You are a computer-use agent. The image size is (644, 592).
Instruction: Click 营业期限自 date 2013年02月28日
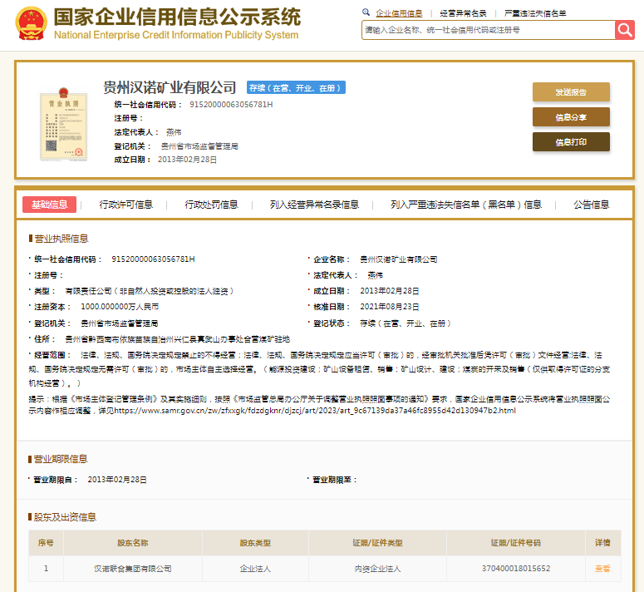pyautogui.click(x=117, y=480)
